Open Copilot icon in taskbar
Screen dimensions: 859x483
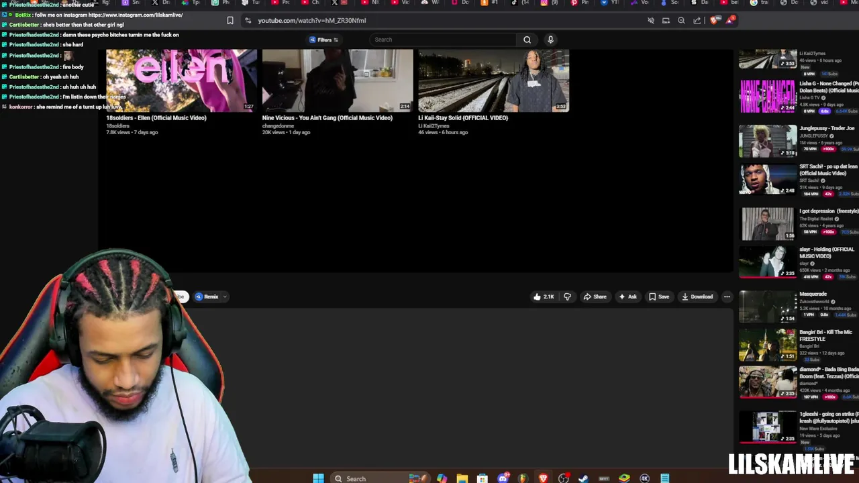coord(442,478)
